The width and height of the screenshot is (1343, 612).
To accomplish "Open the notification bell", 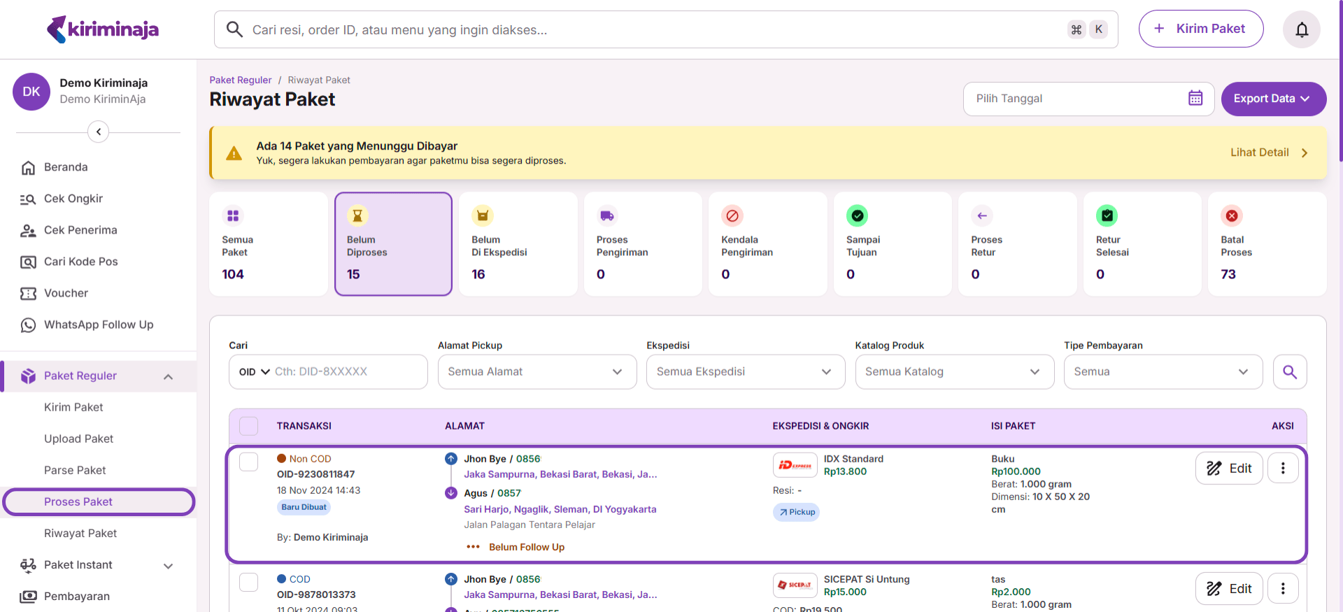I will (1301, 29).
